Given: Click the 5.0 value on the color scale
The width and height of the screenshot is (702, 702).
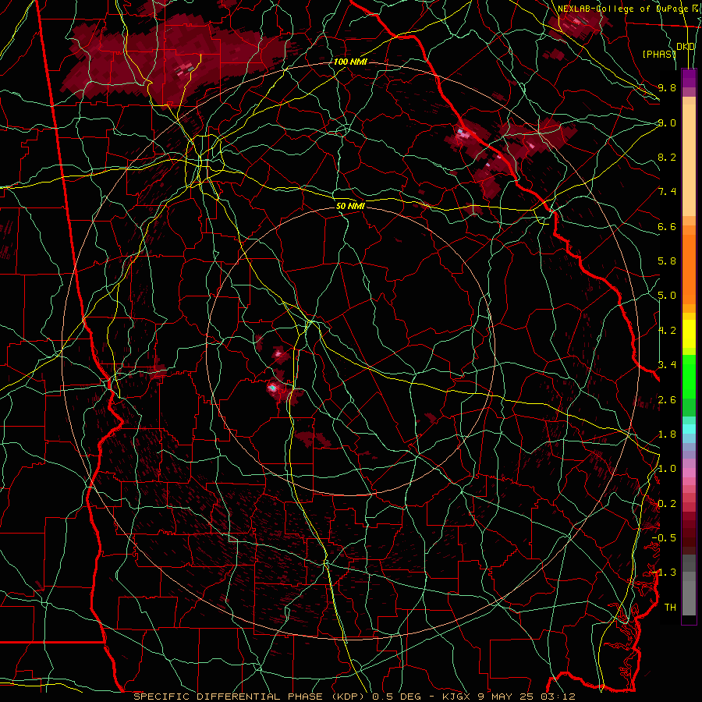Looking at the screenshot, I should (x=667, y=296).
